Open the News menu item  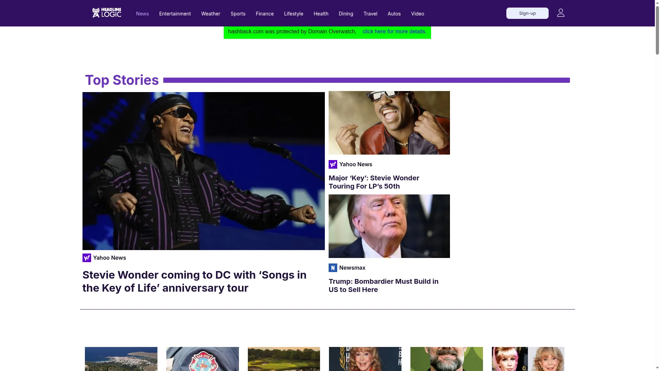[142, 14]
